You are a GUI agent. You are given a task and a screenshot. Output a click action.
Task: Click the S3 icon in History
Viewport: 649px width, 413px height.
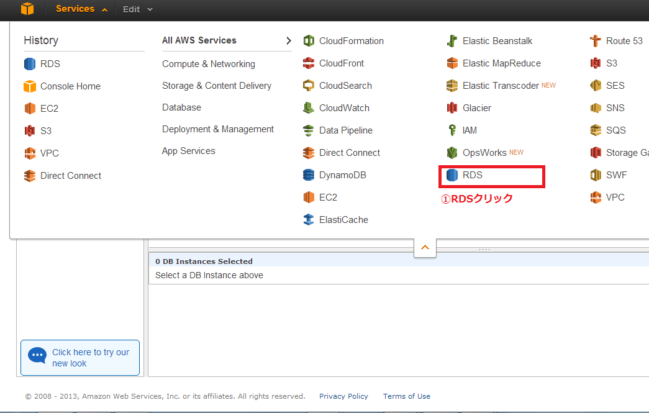click(x=30, y=131)
